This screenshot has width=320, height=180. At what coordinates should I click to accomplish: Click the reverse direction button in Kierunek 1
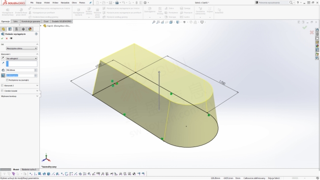tap(3, 59)
